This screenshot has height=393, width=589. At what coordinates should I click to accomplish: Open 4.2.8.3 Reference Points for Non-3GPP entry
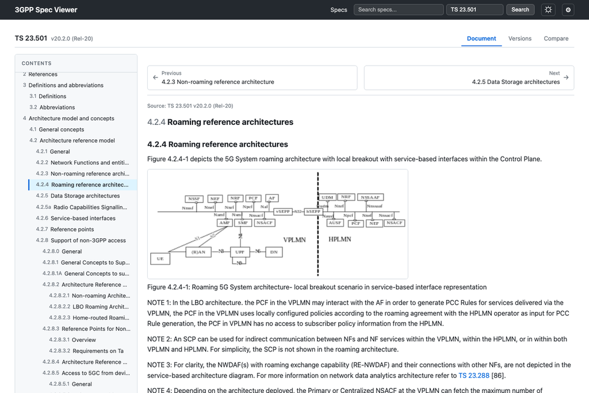tap(86, 329)
